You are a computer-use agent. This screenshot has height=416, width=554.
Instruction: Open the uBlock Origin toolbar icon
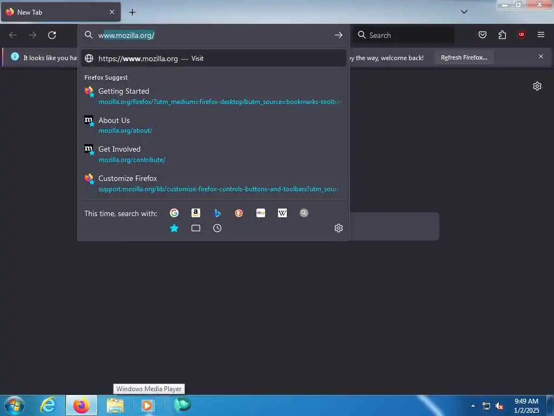(521, 34)
